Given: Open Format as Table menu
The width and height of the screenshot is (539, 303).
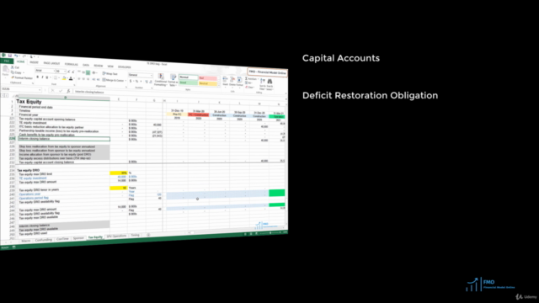Looking at the screenshot, I should [x=173, y=80].
